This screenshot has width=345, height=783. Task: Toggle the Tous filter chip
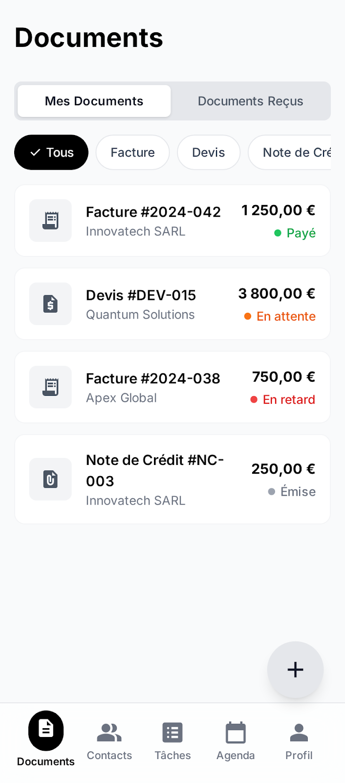pos(51,152)
